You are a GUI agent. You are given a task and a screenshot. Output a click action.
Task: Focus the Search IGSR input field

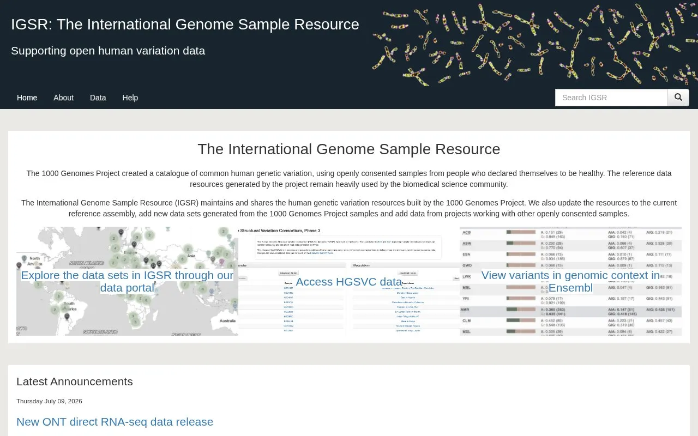click(611, 98)
